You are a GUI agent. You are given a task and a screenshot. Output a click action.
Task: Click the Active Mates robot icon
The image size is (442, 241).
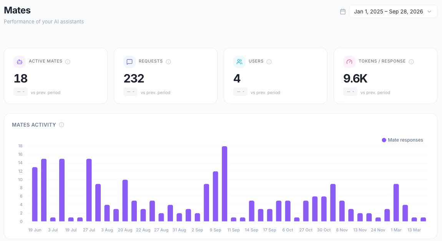20,62
